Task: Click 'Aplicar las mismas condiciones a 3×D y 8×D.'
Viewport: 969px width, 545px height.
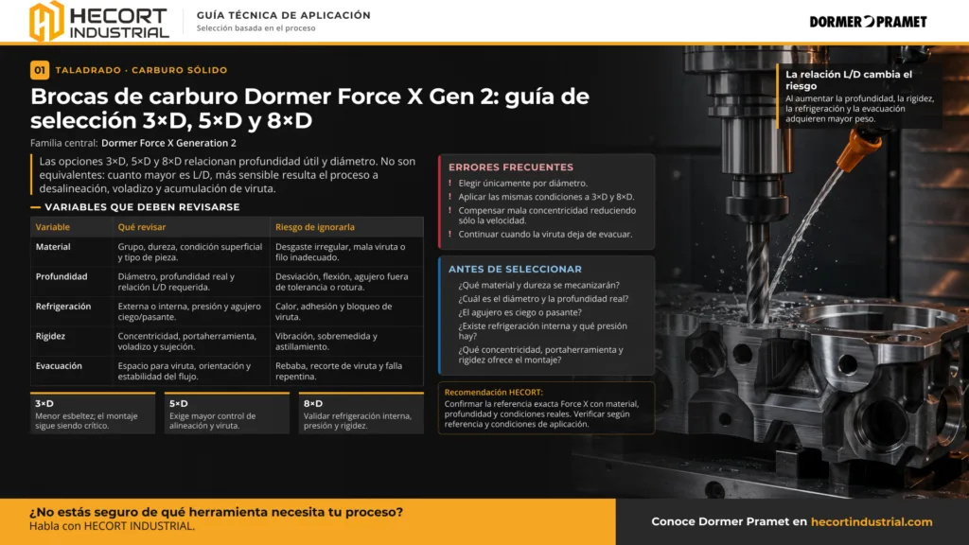Action: 546,197
